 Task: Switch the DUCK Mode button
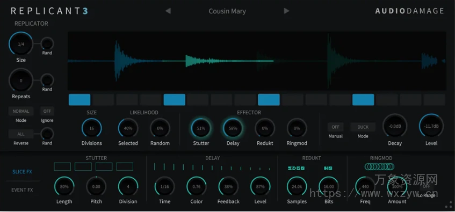tap(363, 127)
